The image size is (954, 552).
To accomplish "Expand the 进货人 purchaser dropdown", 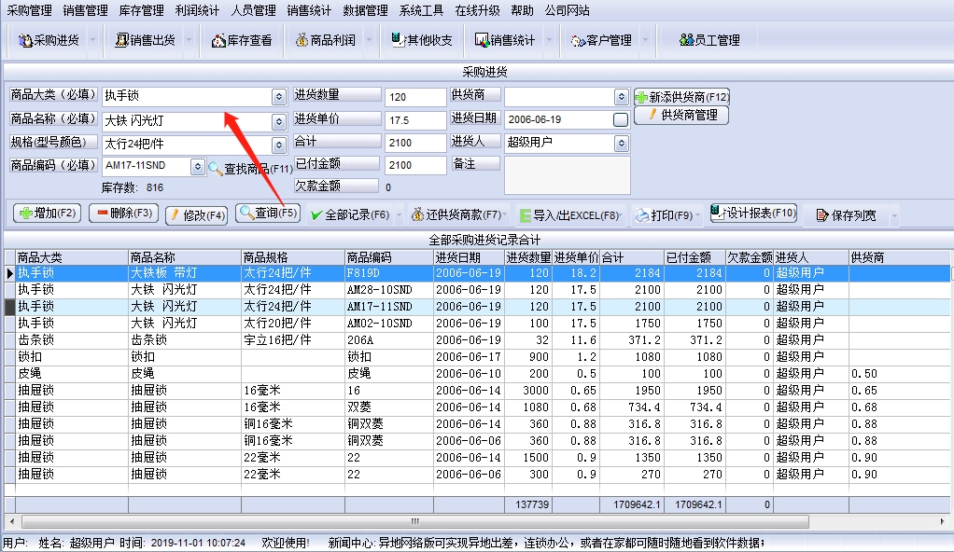I will coord(621,144).
